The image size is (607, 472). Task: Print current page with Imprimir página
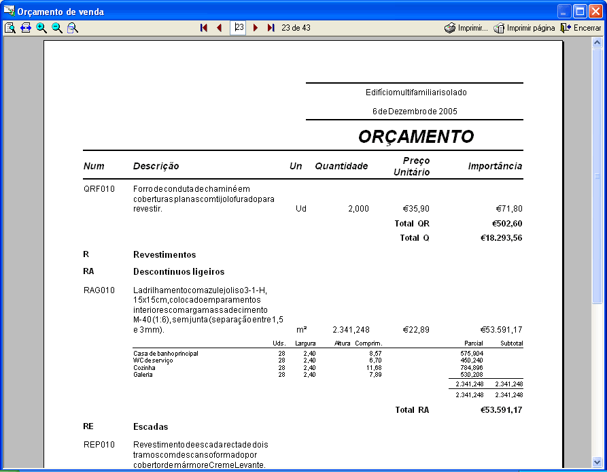point(524,28)
